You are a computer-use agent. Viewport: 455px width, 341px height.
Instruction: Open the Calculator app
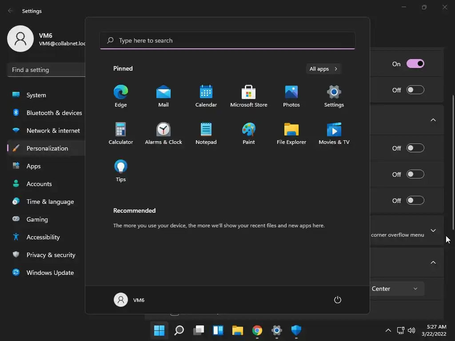click(121, 133)
